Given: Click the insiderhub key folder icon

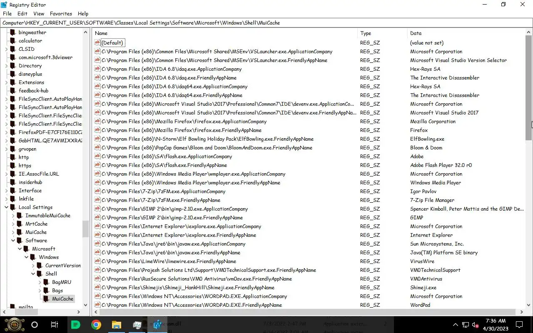Looking at the screenshot, I should click(x=13, y=182).
